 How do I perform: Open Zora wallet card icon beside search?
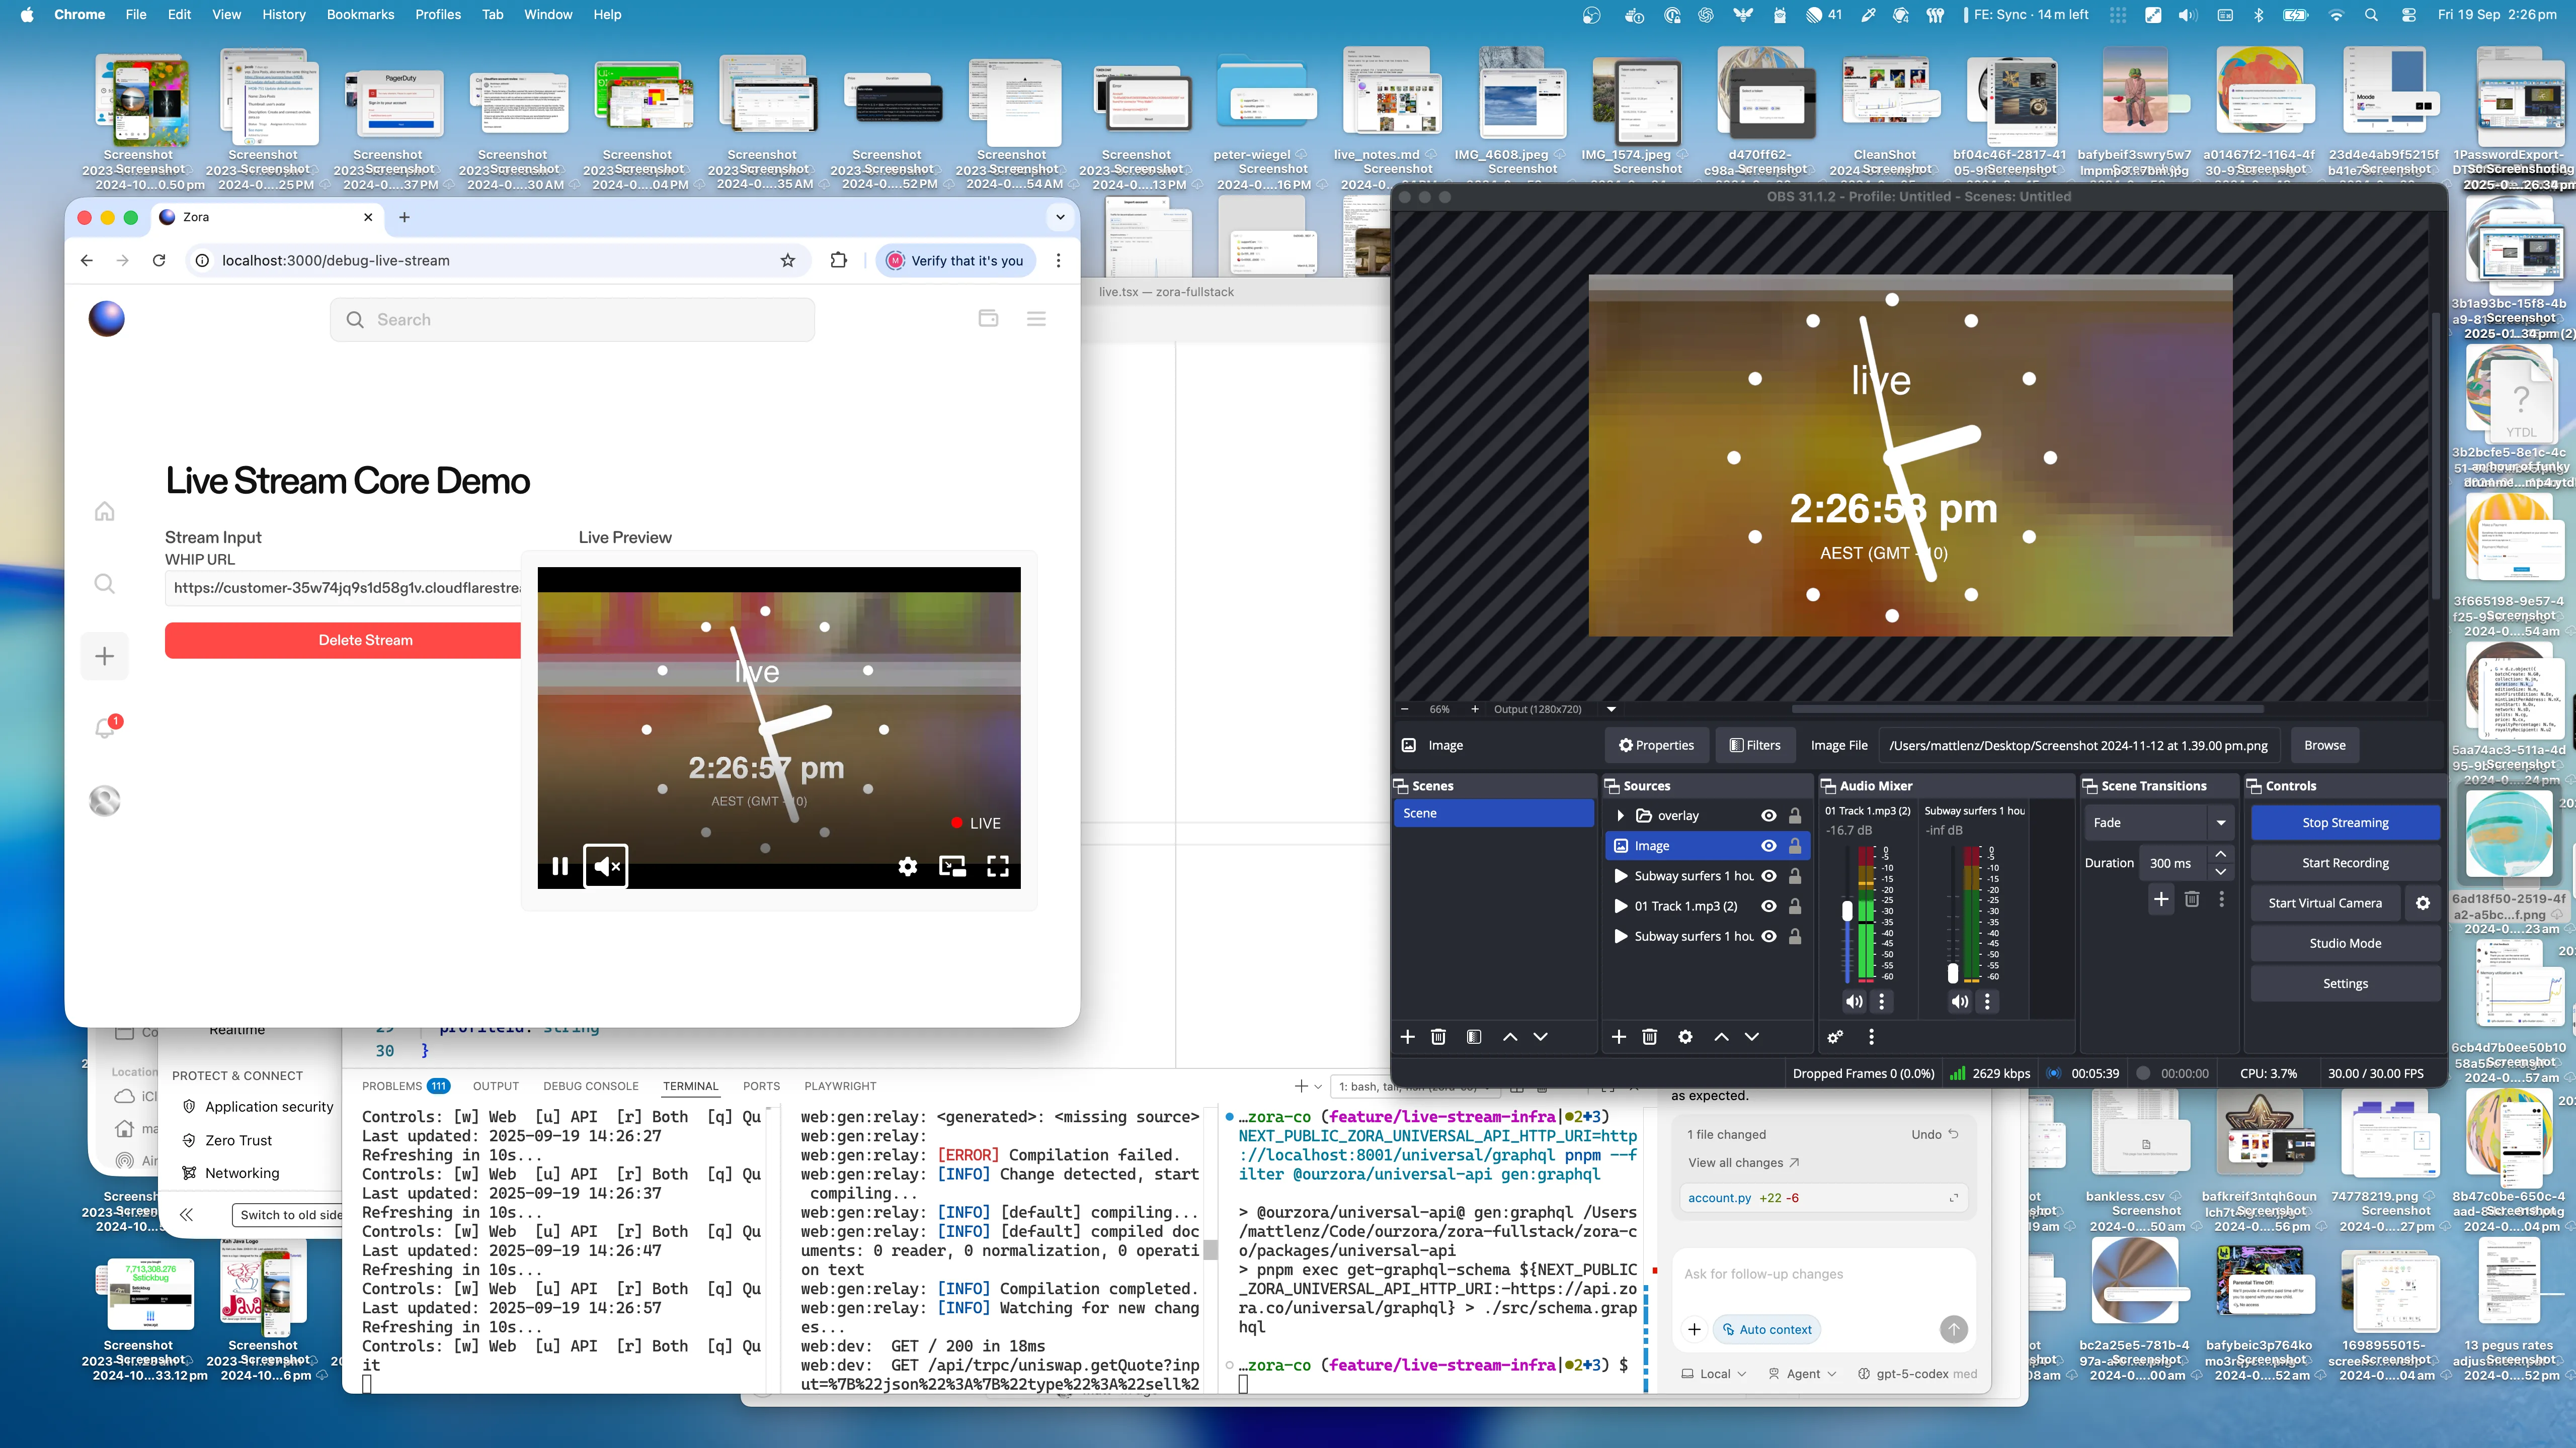pyautogui.click(x=988, y=319)
